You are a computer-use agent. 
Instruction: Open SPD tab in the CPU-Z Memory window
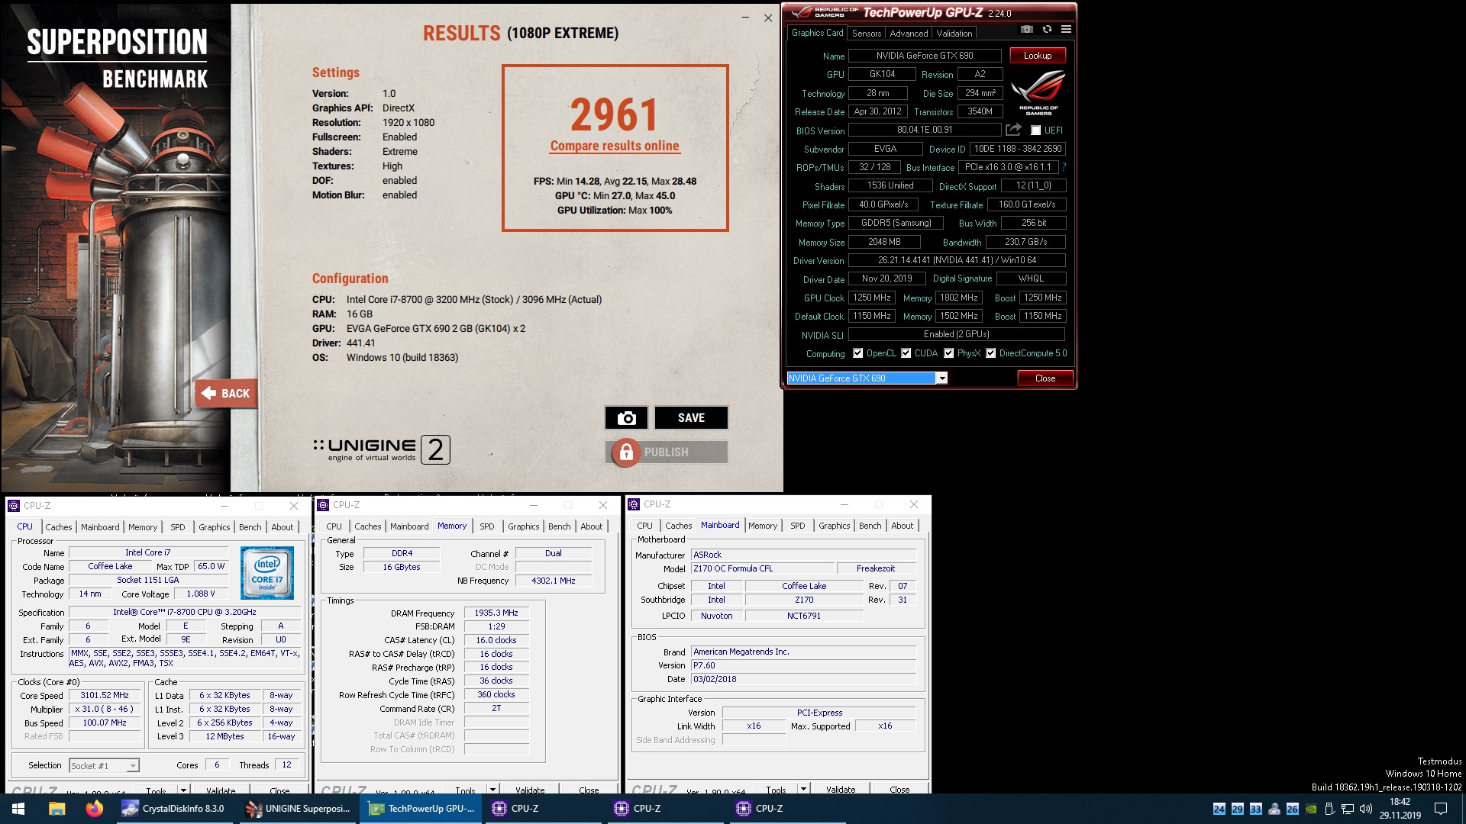pyautogui.click(x=486, y=526)
